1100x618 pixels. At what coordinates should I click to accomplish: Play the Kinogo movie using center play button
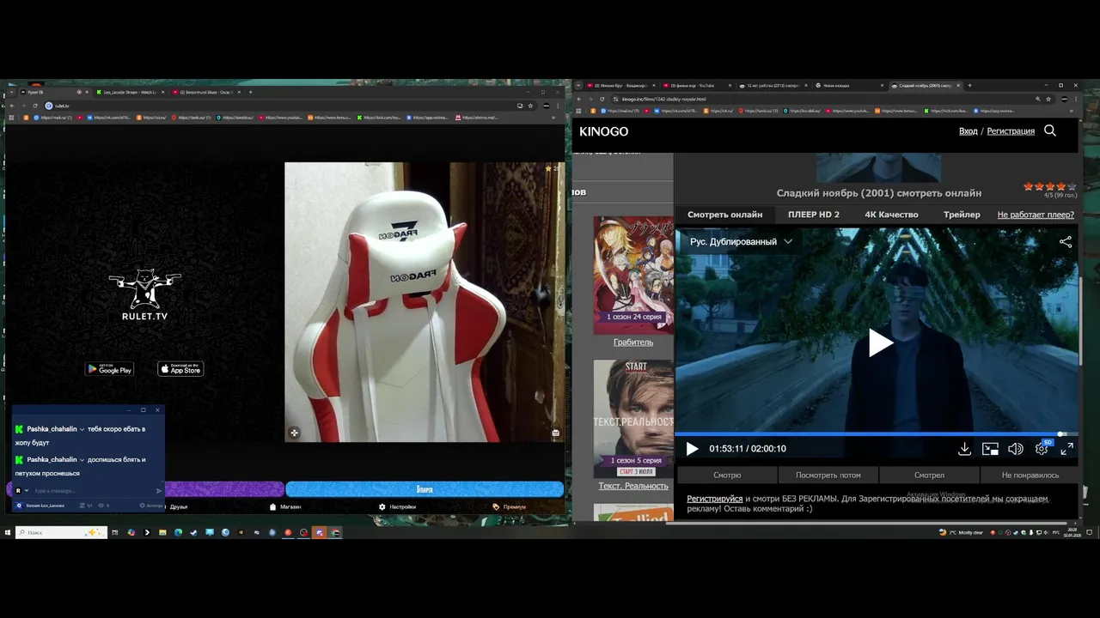point(880,342)
